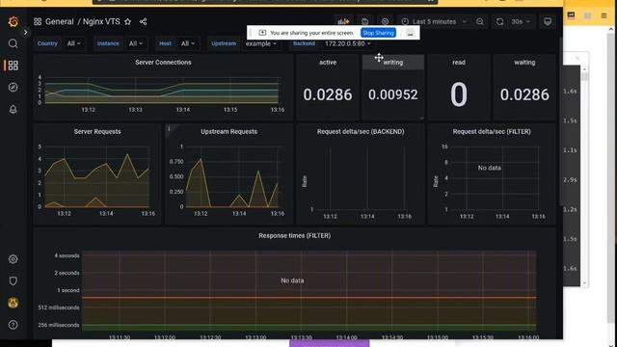This screenshot has width=617, height=347.
Task: Open the Explore compass in the sidebar
Action: click(x=13, y=88)
